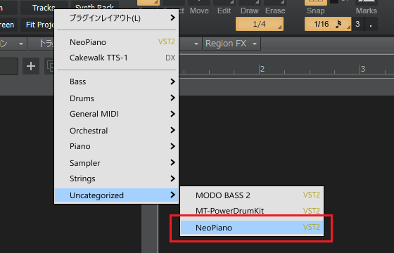Select NeoPiano VST2 in the main menu

coord(116,42)
